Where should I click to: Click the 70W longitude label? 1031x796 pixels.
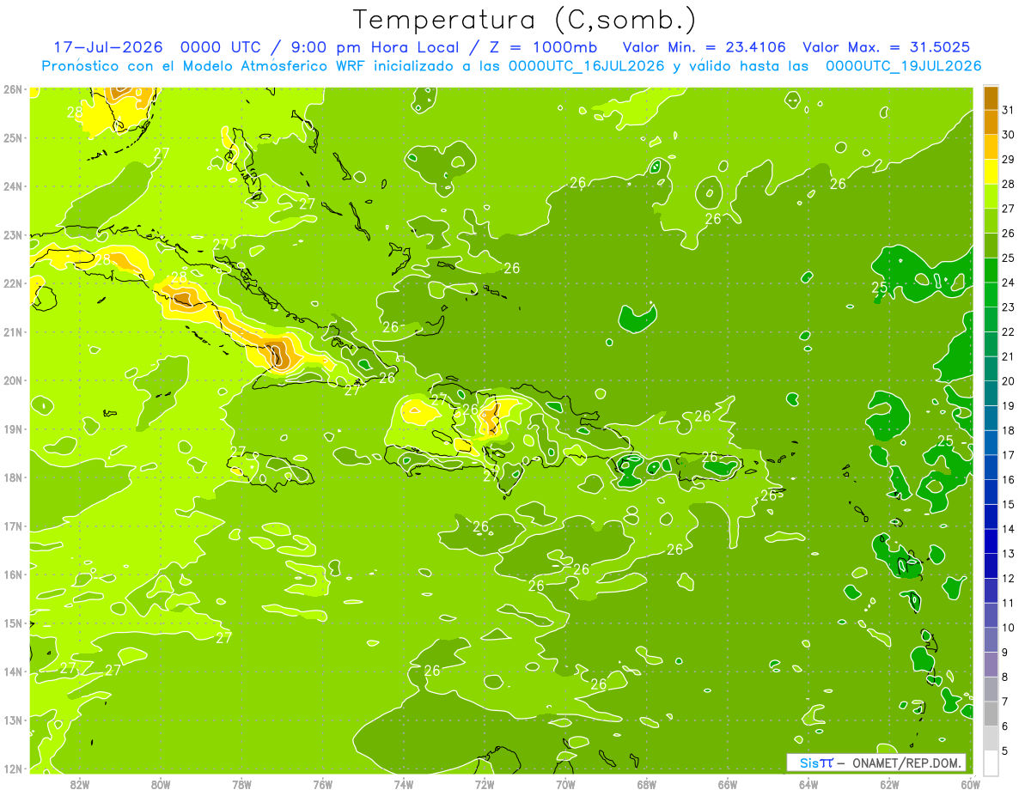(x=565, y=784)
